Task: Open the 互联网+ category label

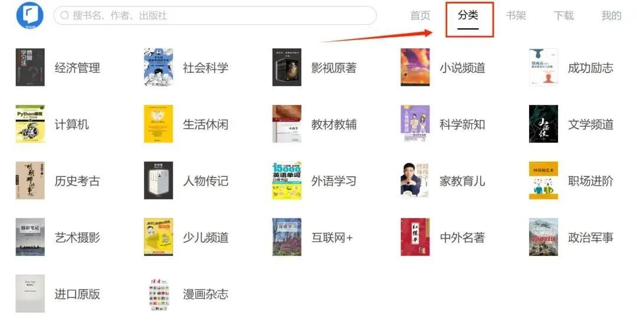Action: pyautogui.click(x=332, y=238)
